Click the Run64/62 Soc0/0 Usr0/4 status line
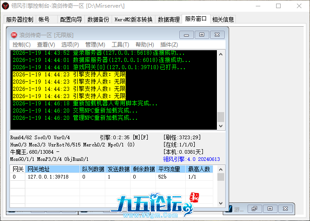 [40, 137]
